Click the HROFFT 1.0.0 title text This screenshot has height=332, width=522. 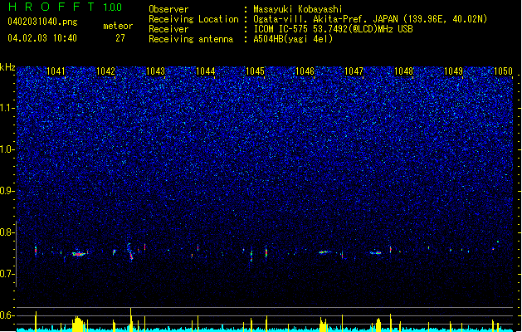click(66, 7)
